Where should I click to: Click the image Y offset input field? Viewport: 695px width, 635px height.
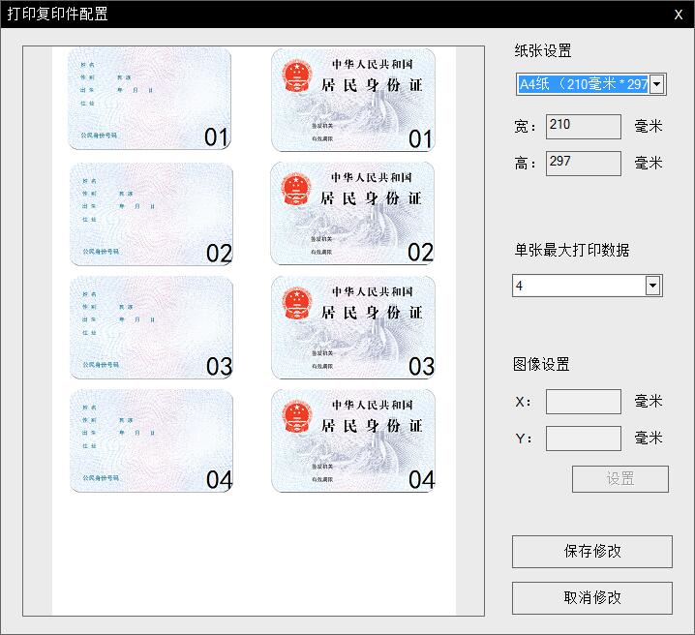(x=584, y=438)
